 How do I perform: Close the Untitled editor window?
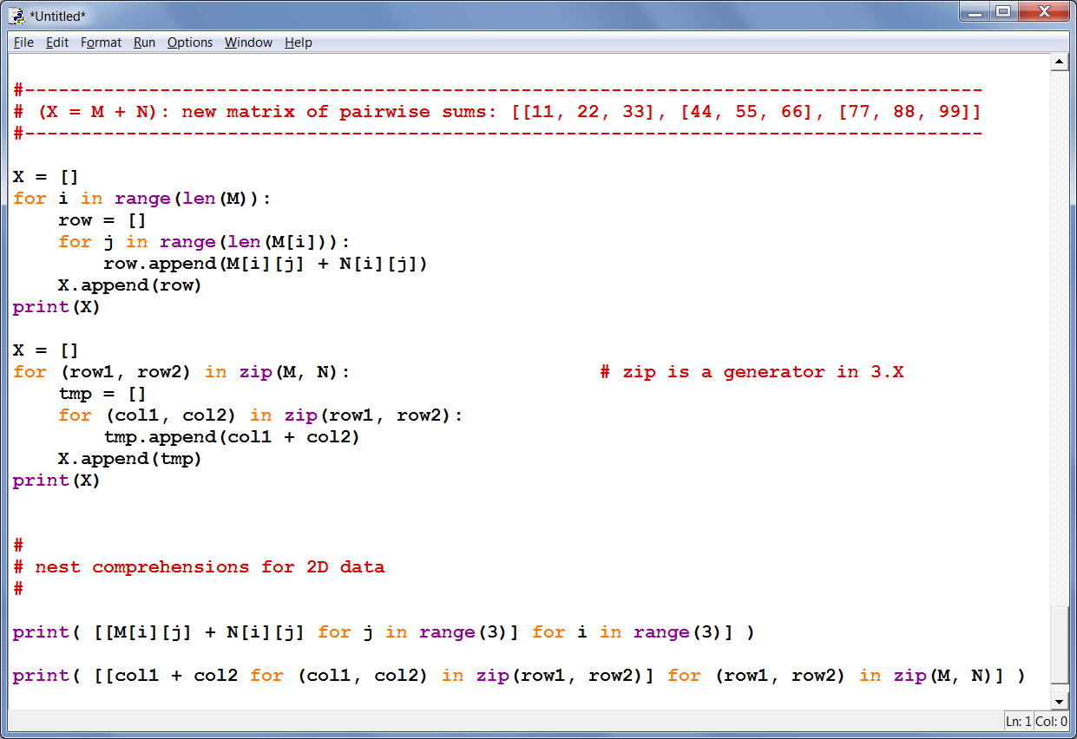[x=1044, y=11]
